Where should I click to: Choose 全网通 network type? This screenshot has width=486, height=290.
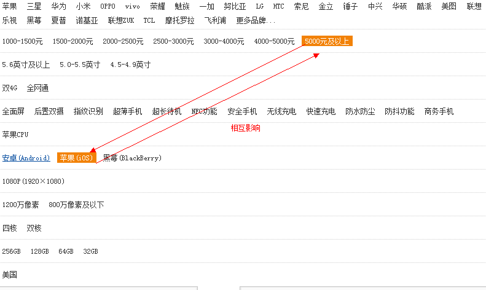click(37, 88)
